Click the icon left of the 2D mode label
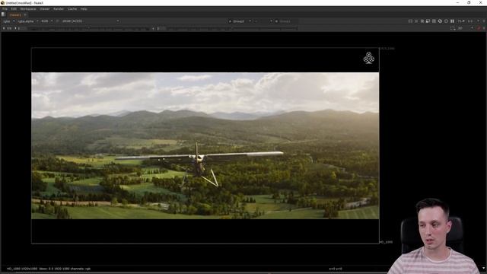487x274 pixels. [453, 28]
